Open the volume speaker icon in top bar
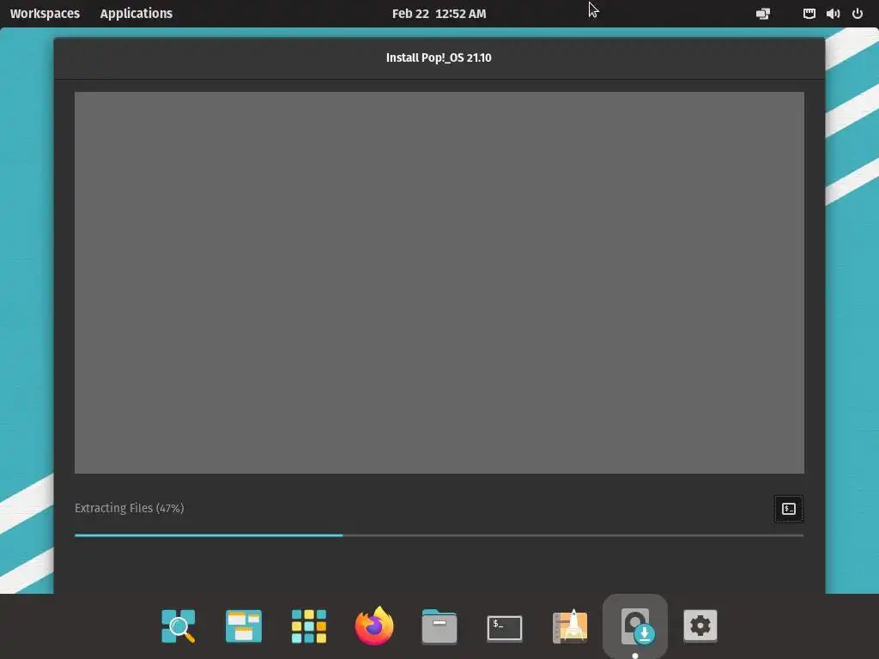Screen dimensions: 879x659 point(833,14)
